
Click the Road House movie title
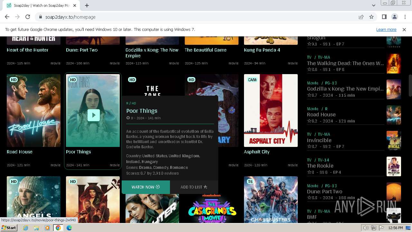tap(20, 152)
